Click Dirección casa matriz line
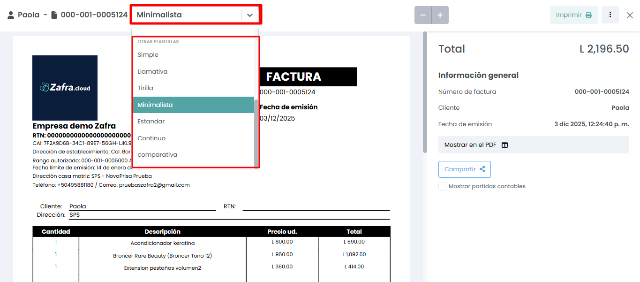This screenshot has width=640, height=282. coord(92,176)
